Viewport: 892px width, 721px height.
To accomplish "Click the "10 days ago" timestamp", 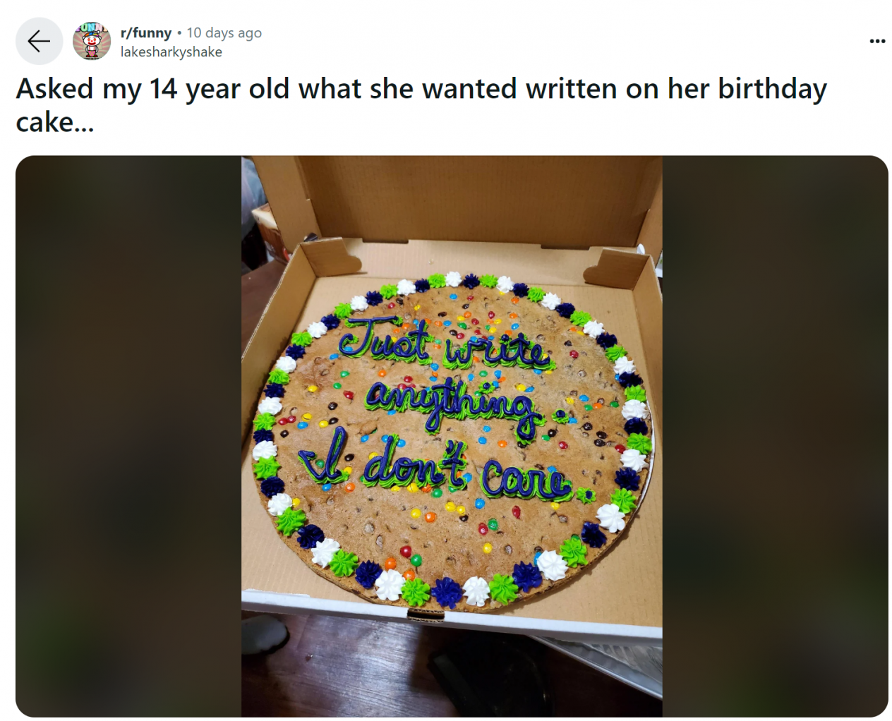I will (x=224, y=32).
